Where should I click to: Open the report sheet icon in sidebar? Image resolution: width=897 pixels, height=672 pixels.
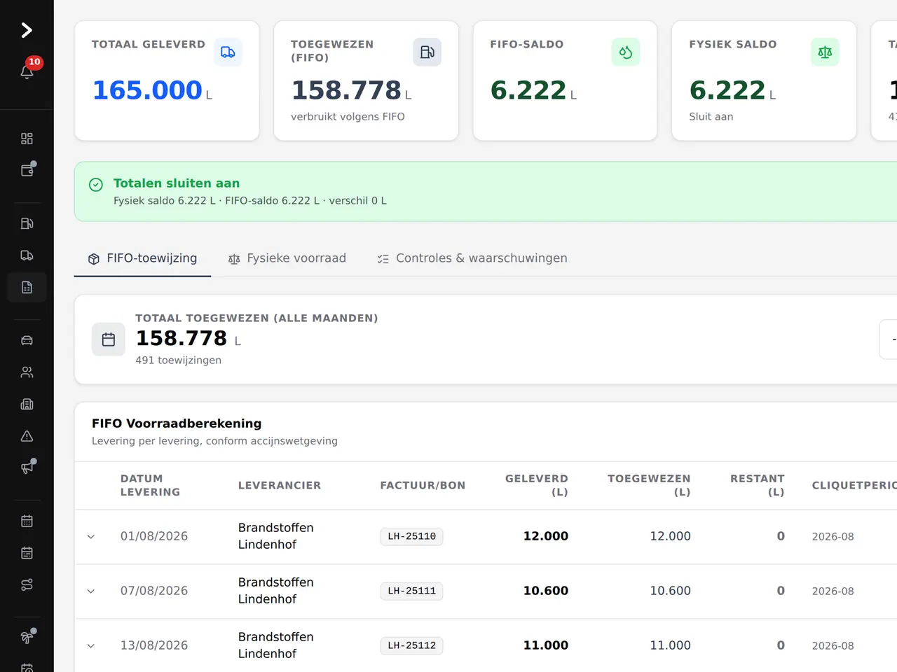(x=27, y=287)
